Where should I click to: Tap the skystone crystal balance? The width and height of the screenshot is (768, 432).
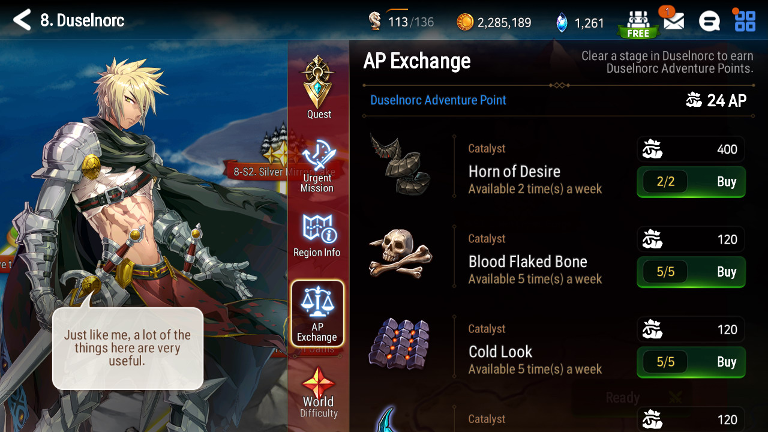(x=580, y=23)
